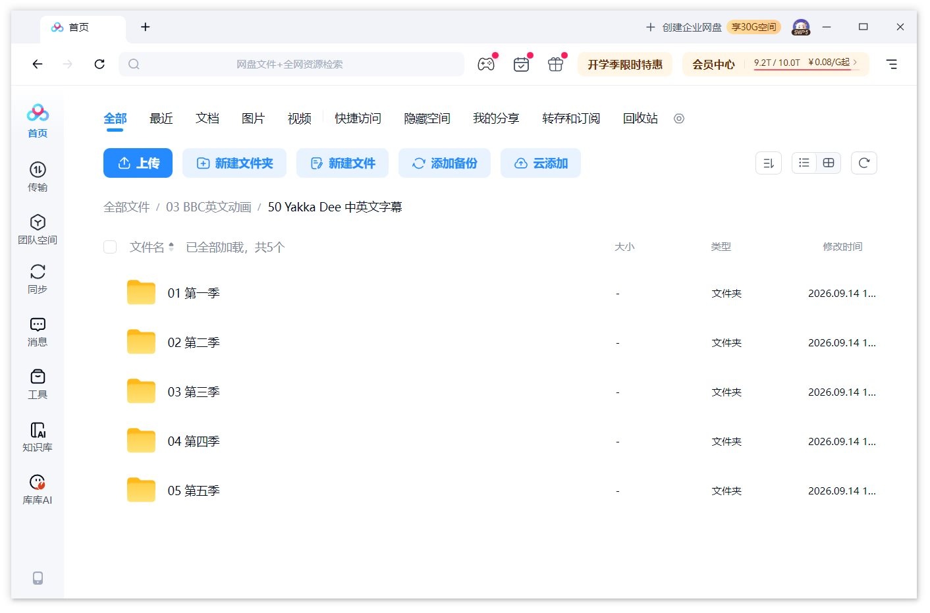Click the game controller icon in toolbar
930x613 pixels.
(x=486, y=64)
